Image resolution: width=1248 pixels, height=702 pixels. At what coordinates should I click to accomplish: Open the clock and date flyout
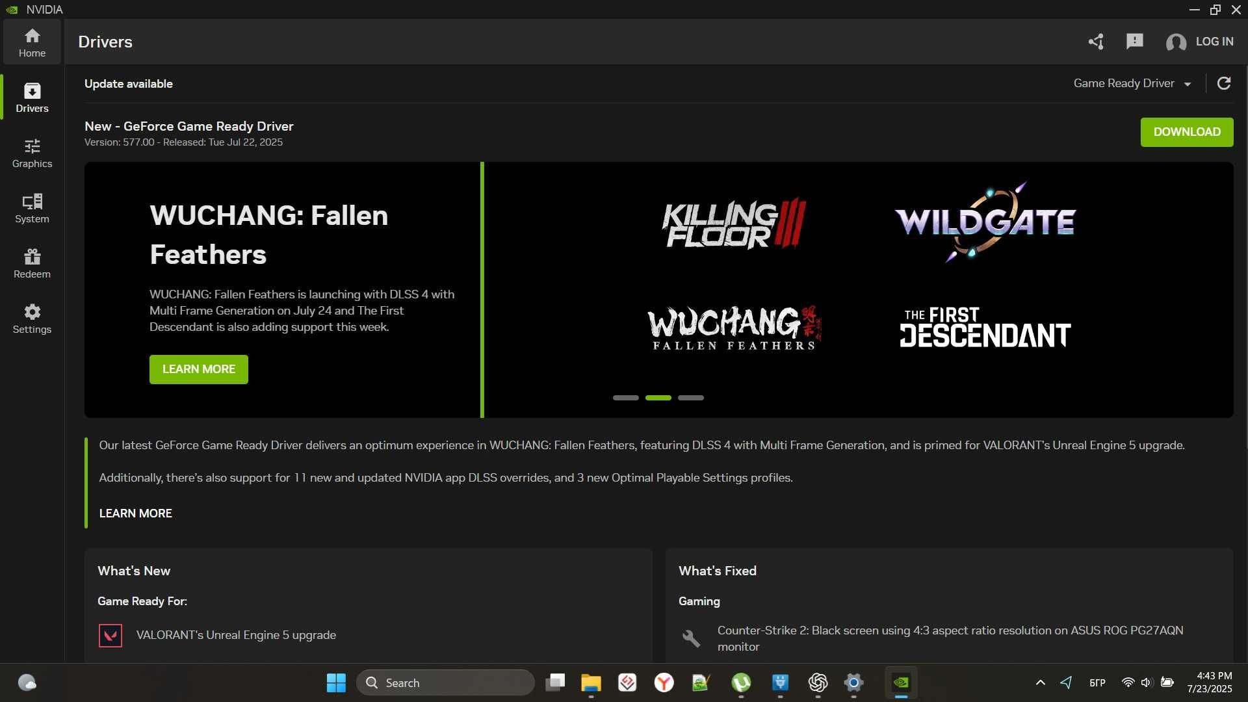(x=1210, y=682)
